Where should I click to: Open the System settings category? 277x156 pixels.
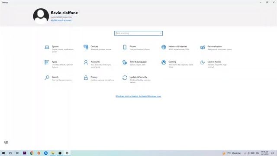point(59,49)
